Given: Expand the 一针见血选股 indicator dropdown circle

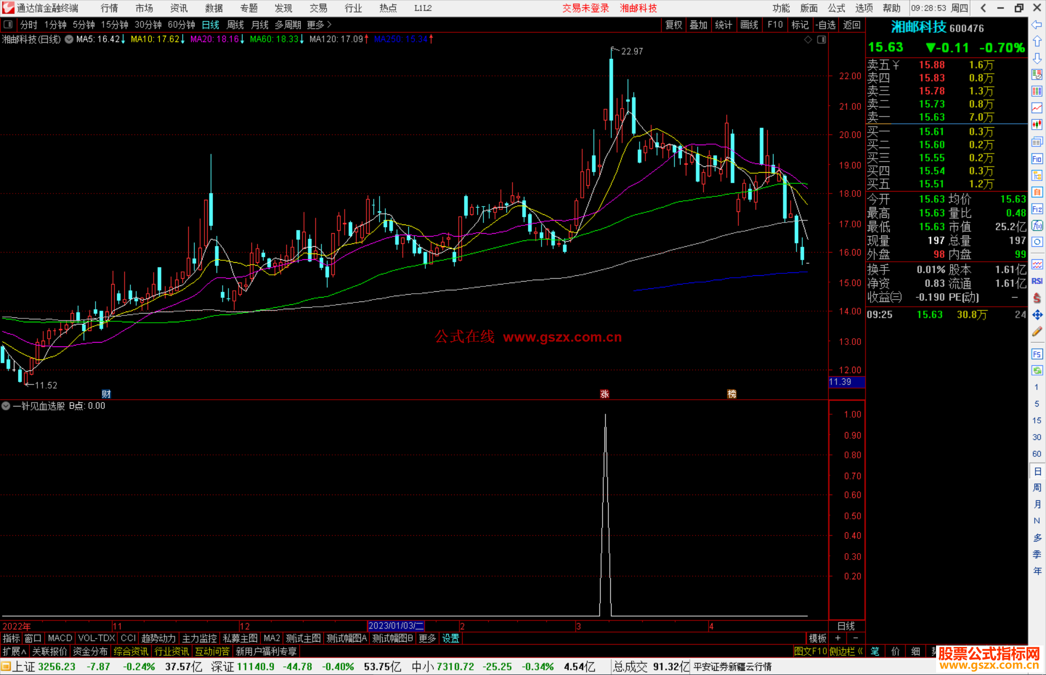Looking at the screenshot, I should click(6, 406).
